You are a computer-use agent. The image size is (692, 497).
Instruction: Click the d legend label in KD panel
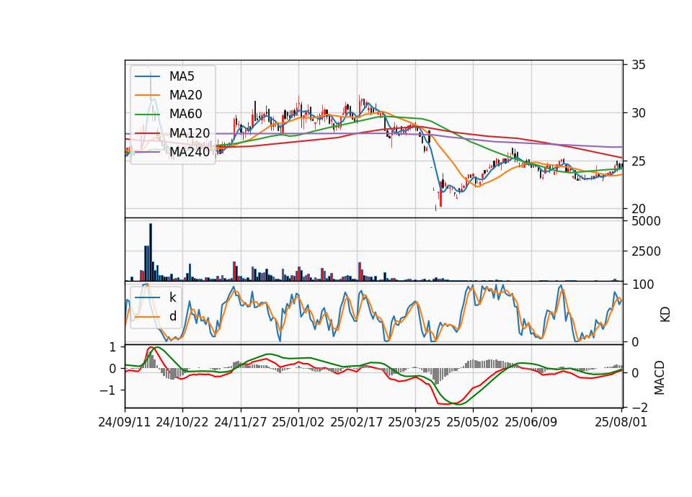tap(172, 316)
